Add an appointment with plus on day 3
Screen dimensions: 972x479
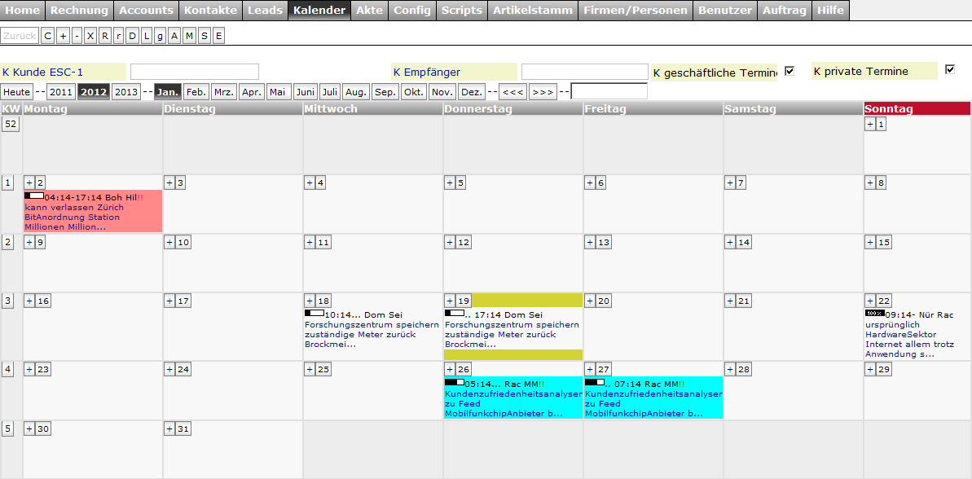[169, 182]
